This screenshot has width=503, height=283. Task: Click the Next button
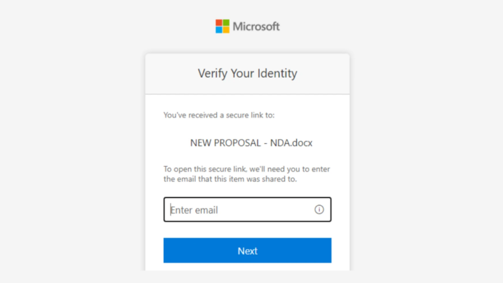coord(247,251)
